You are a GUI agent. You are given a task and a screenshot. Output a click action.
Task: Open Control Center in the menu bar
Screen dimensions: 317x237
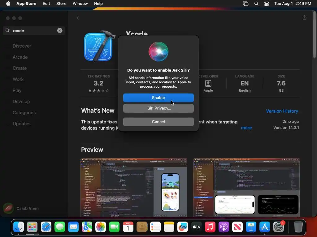[267, 4]
